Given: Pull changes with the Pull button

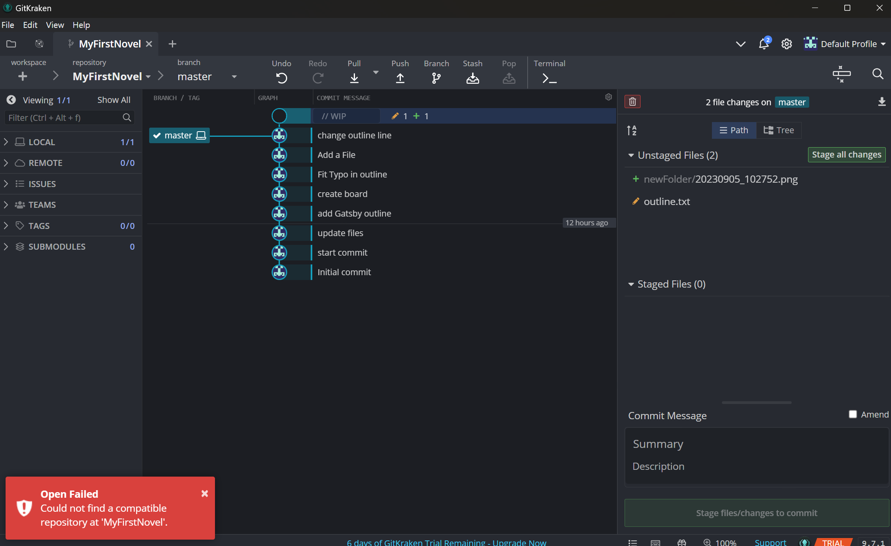Looking at the screenshot, I should (x=354, y=78).
